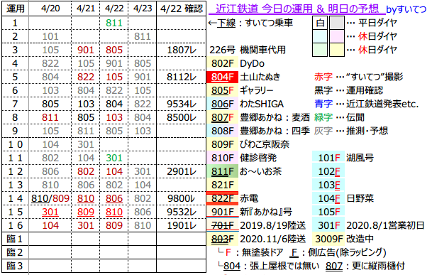The width and height of the screenshot is (432, 275).
Task: Click the 2901レ confirmation cell
Action: 182,172
